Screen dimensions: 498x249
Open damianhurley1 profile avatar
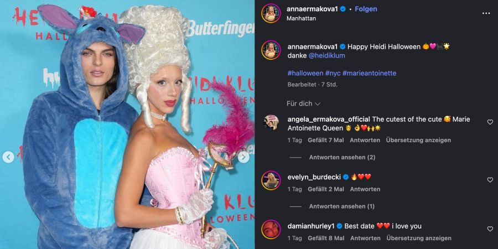tap(271, 229)
